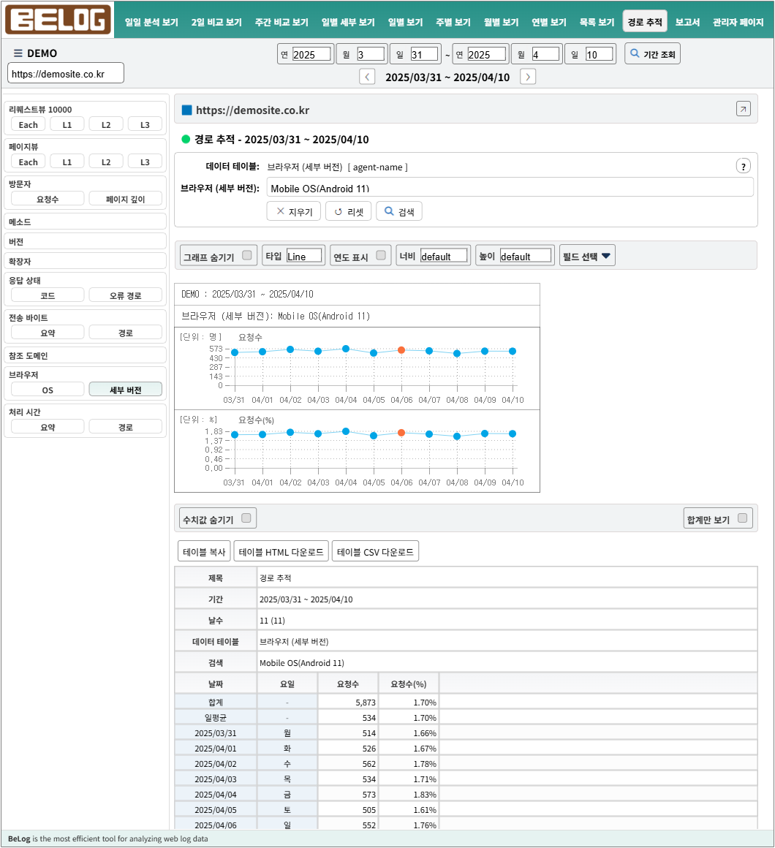The width and height of the screenshot is (775, 848).
Task: Open the 일일 분석 보기 tab
Action: click(x=151, y=22)
